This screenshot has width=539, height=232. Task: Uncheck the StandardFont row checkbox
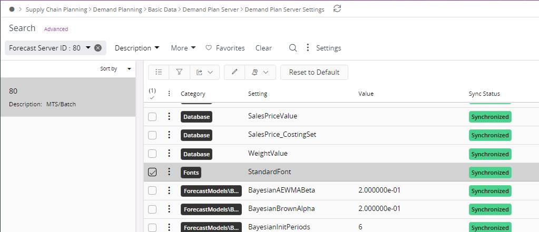tap(152, 172)
